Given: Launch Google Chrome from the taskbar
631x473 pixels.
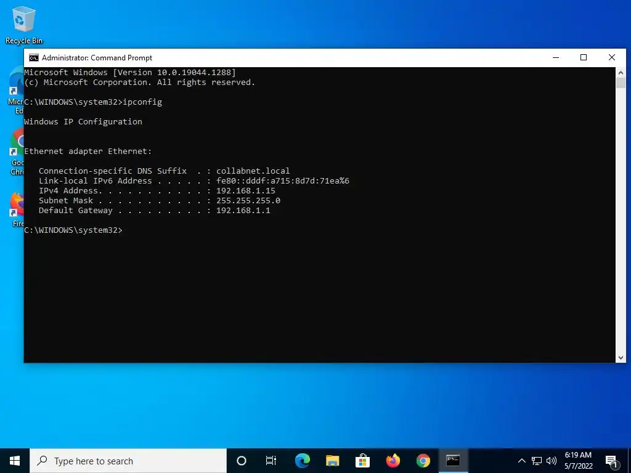Looking at the screenshot, I should (423, 461).
